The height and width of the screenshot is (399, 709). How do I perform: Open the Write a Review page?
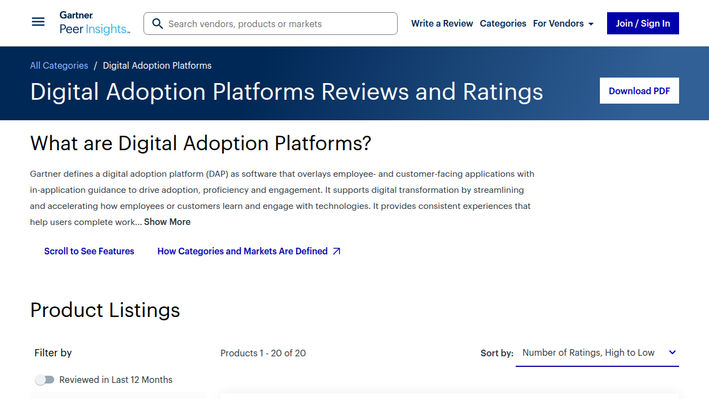[x=442, y=23]
